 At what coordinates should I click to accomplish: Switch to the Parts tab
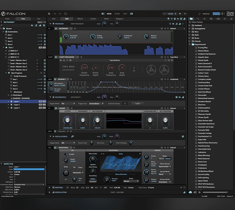point(7,19)
